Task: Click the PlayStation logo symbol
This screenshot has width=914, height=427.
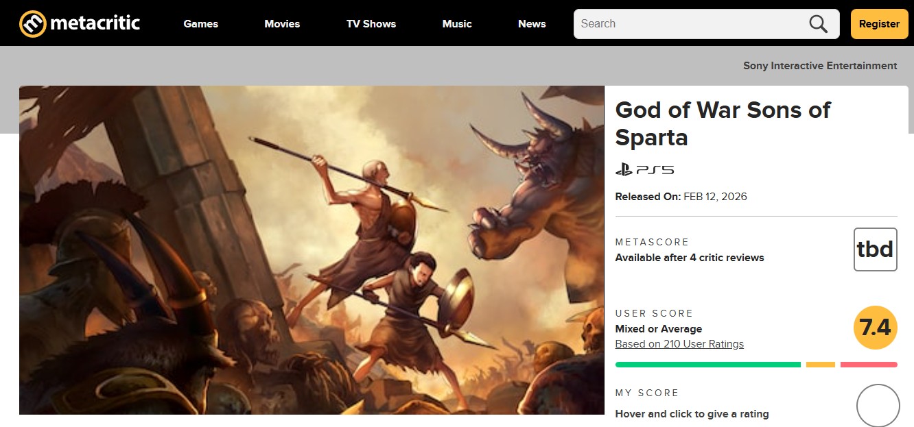Action: [x=622, y=169]
